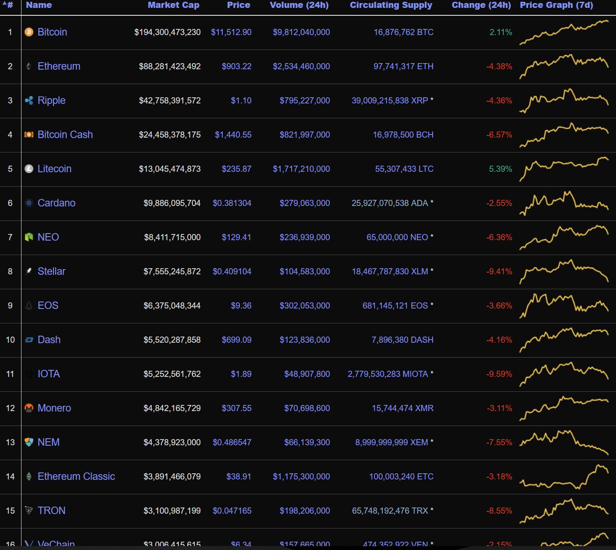Click Litecoin's 24h change 5.39%
616x550 pixels.
501,169
